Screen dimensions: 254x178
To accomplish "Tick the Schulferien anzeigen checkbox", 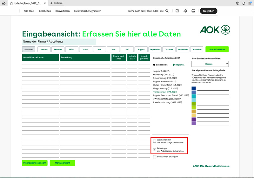I will click(155, 157).
